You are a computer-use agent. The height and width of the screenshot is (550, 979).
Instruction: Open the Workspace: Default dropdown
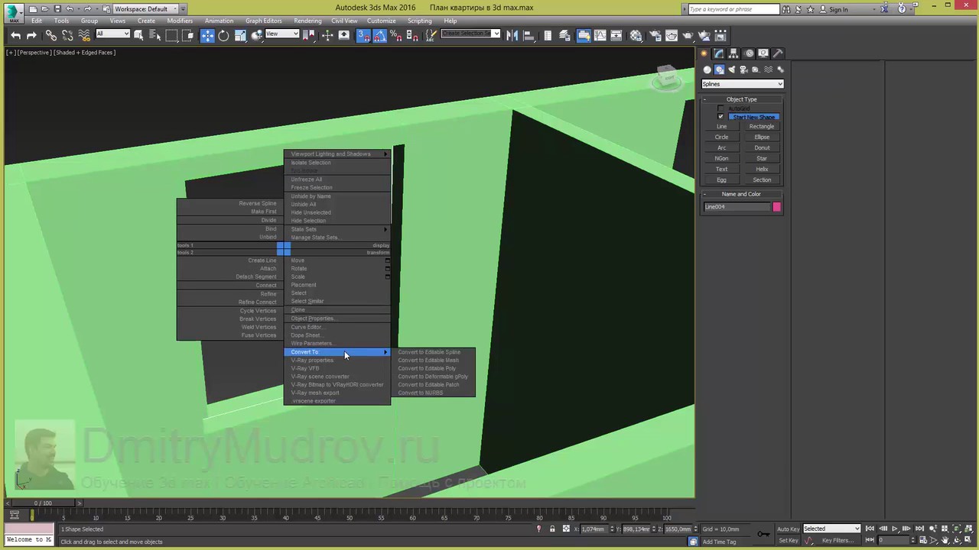click(145, 8)
